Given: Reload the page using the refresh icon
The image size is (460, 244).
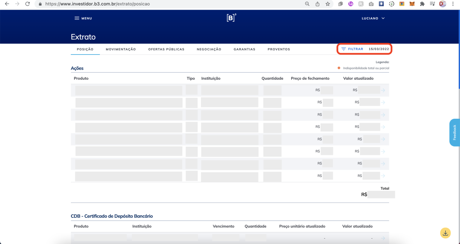Looking at the screenshot, I should [27, 4].
